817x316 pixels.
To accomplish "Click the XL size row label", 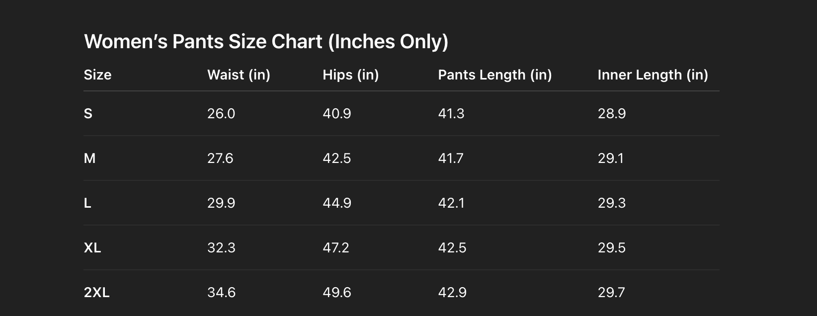I will (92, 248).
